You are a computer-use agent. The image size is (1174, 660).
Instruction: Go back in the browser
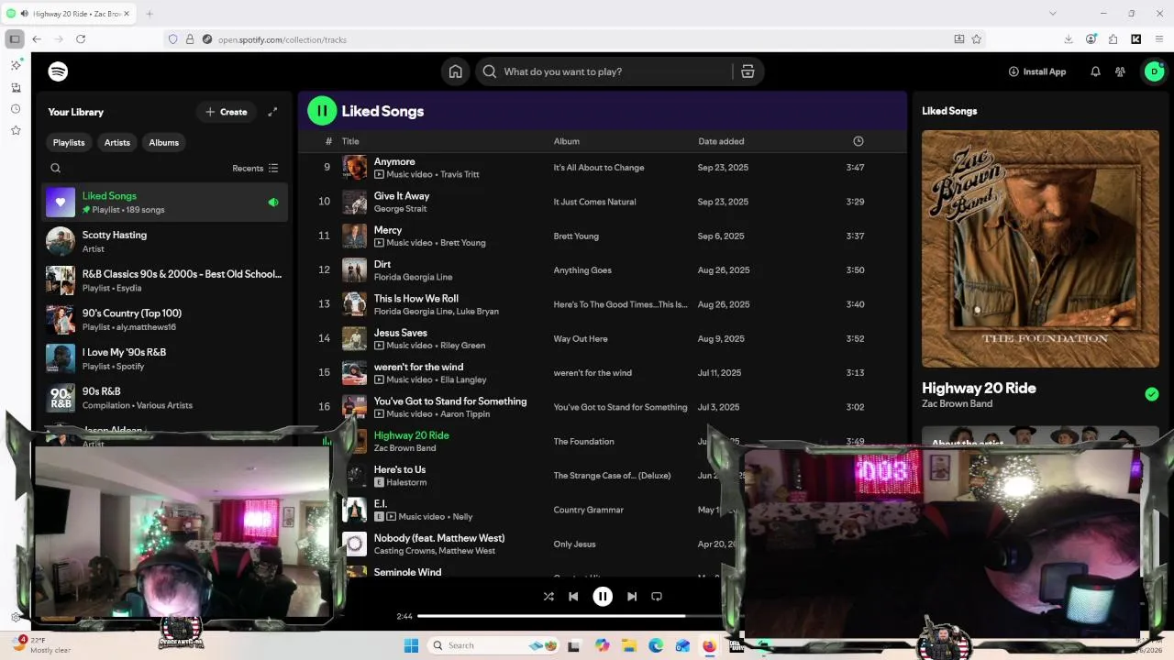coord(37,39)
